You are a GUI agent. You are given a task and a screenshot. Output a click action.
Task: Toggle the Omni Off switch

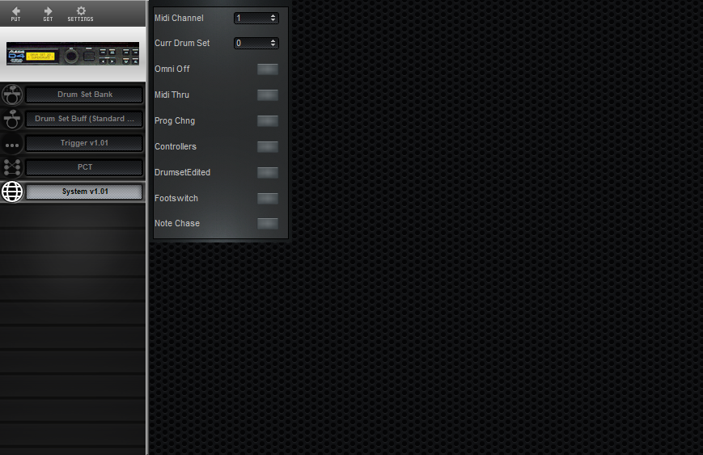point(268,69)
